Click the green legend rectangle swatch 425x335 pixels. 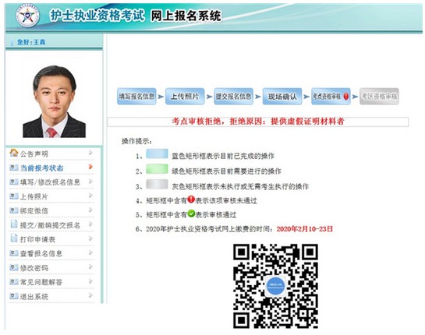click(x=157, y=169)
